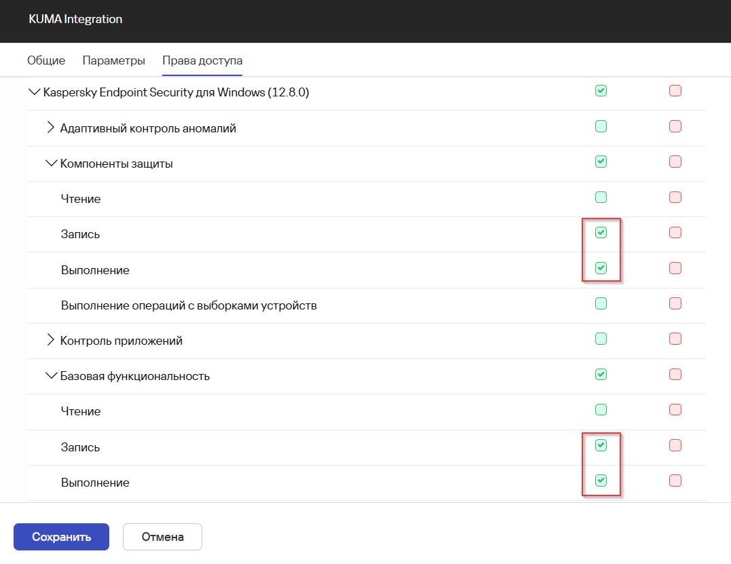Check red Чтение checkbox under Базовая функциональность
Viewport: 731px width, 564px height.
(675, 410)
